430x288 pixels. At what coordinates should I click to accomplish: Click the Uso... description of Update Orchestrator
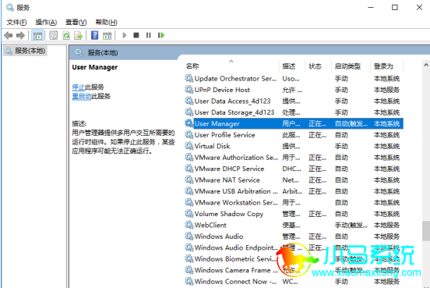[x=291, y=79]
